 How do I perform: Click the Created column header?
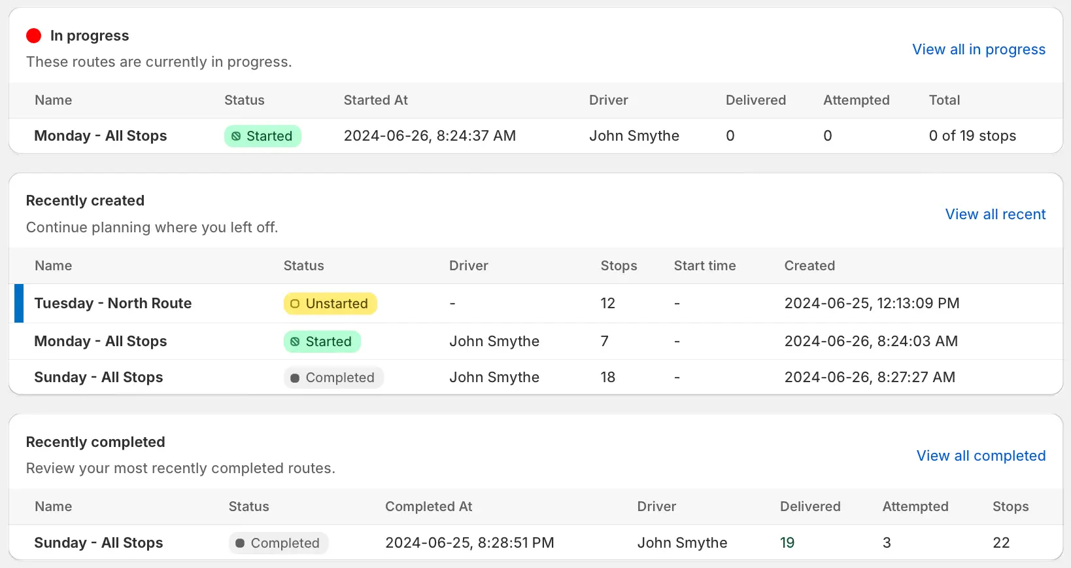click(x=809, y=266)
